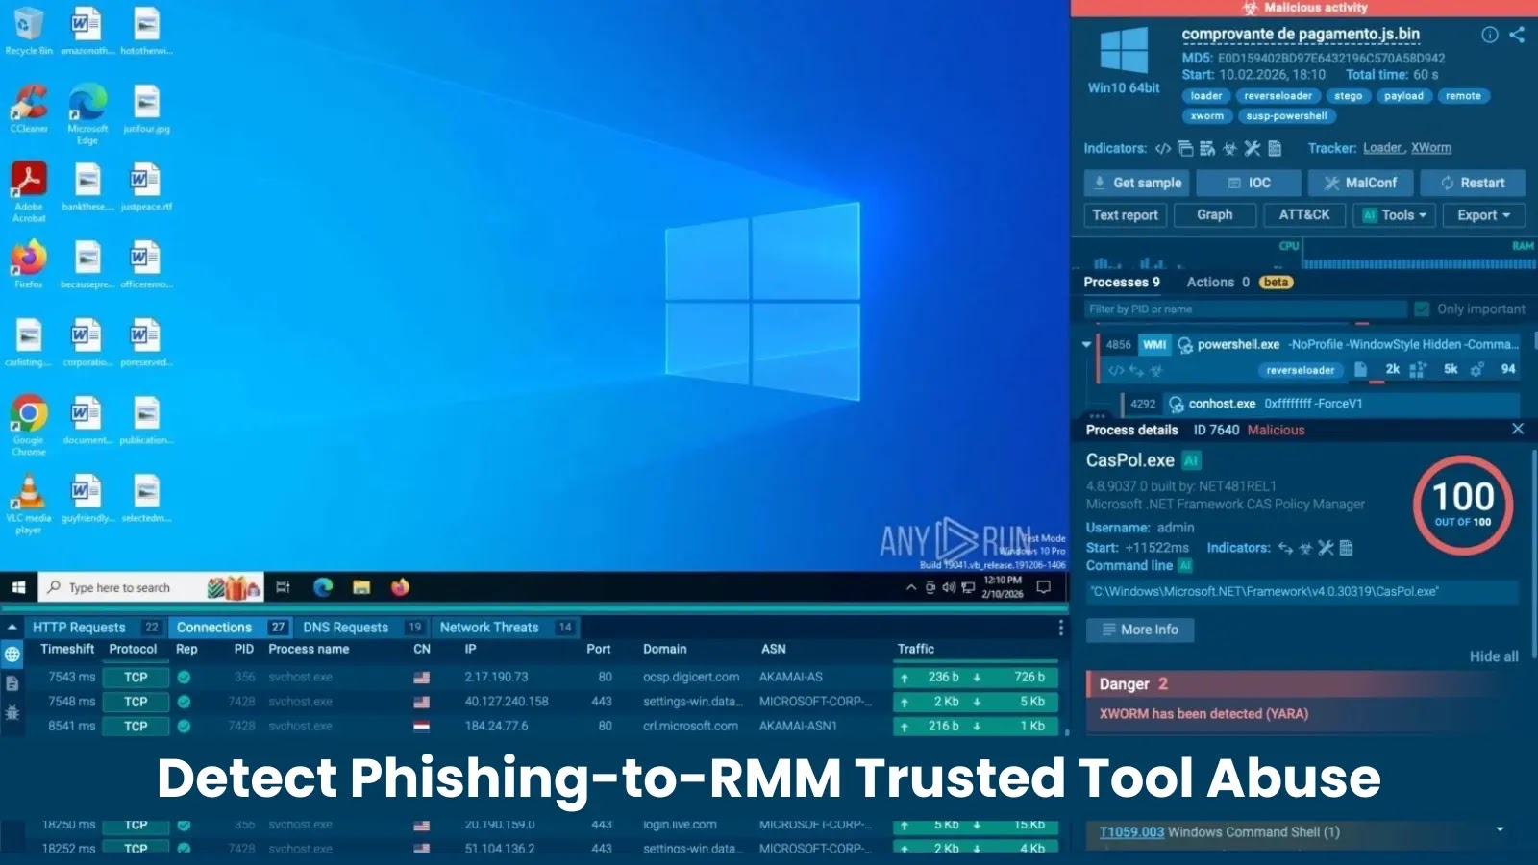Click the loader tag
The image size is (1538, 865).
1205,96
